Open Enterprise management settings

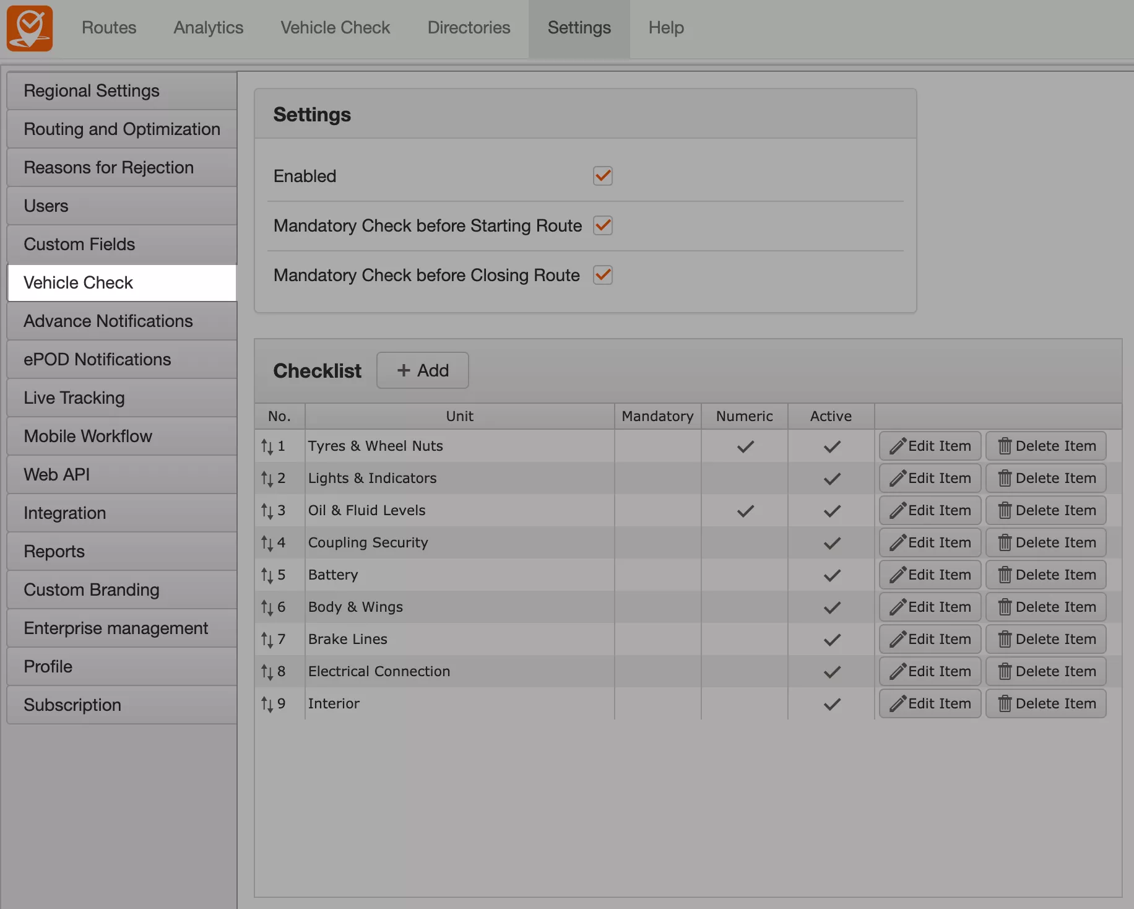click(x=122, y=628)
